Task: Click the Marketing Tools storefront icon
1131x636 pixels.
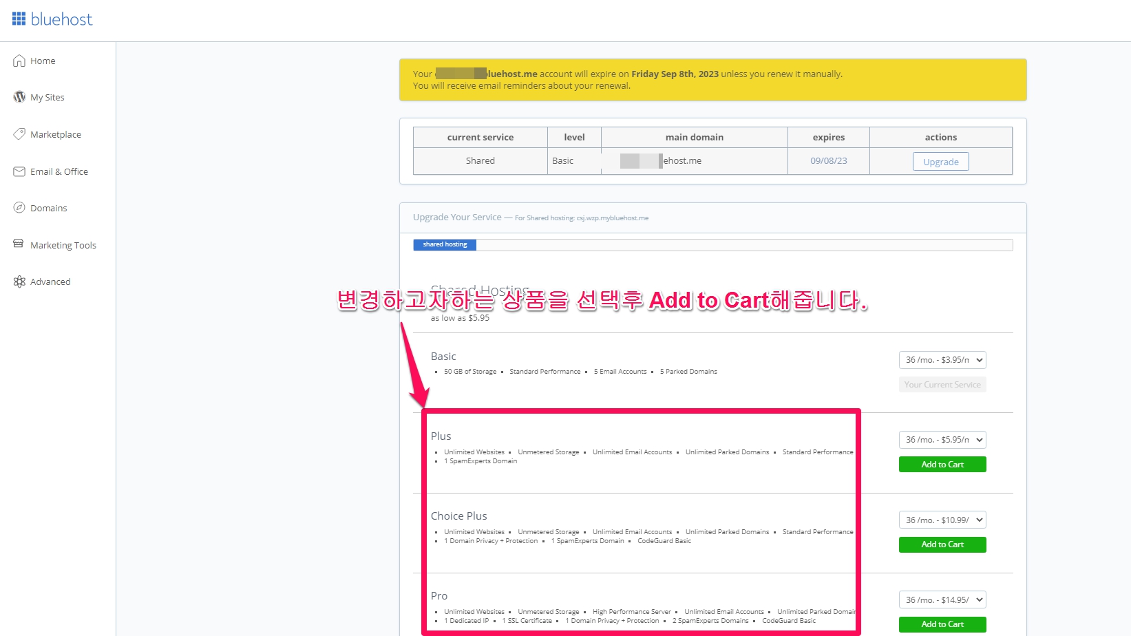Action: click(19, 244)
